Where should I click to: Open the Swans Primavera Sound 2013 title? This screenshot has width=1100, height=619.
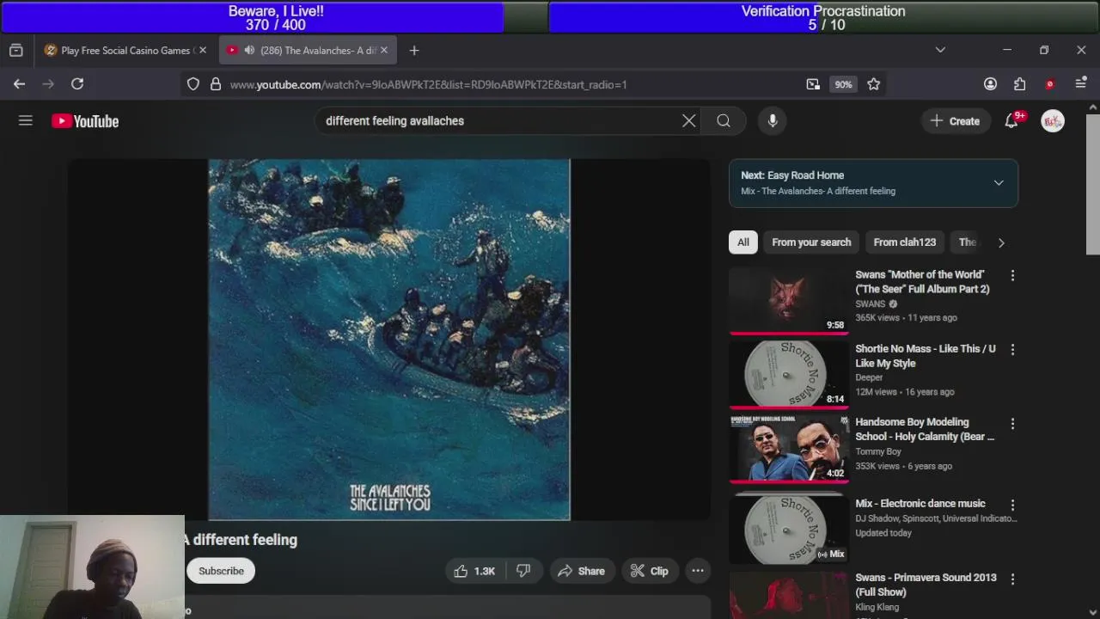coord(926,585)
